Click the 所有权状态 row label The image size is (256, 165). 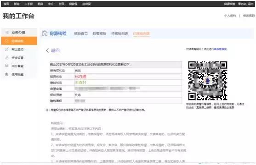coord(57,71)
